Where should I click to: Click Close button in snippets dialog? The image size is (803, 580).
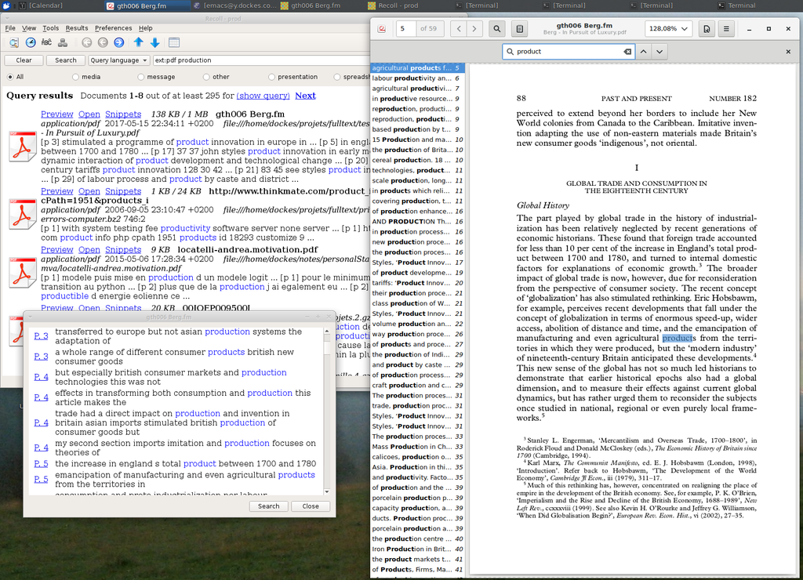click(311, 506)
